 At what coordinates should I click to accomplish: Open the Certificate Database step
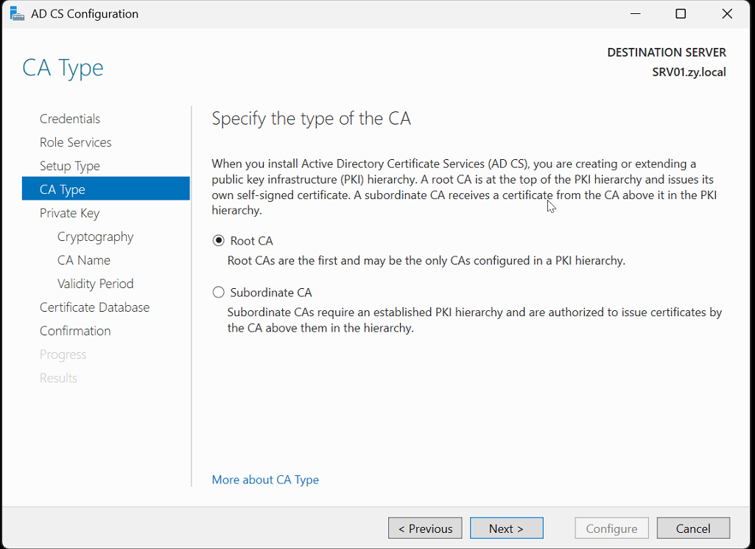click(x=94, y=307)
